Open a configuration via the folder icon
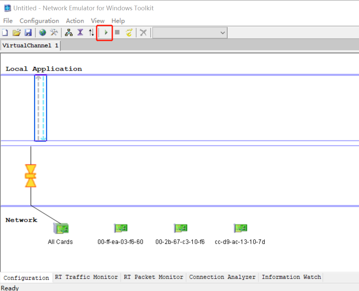 (x=17, y=32)
